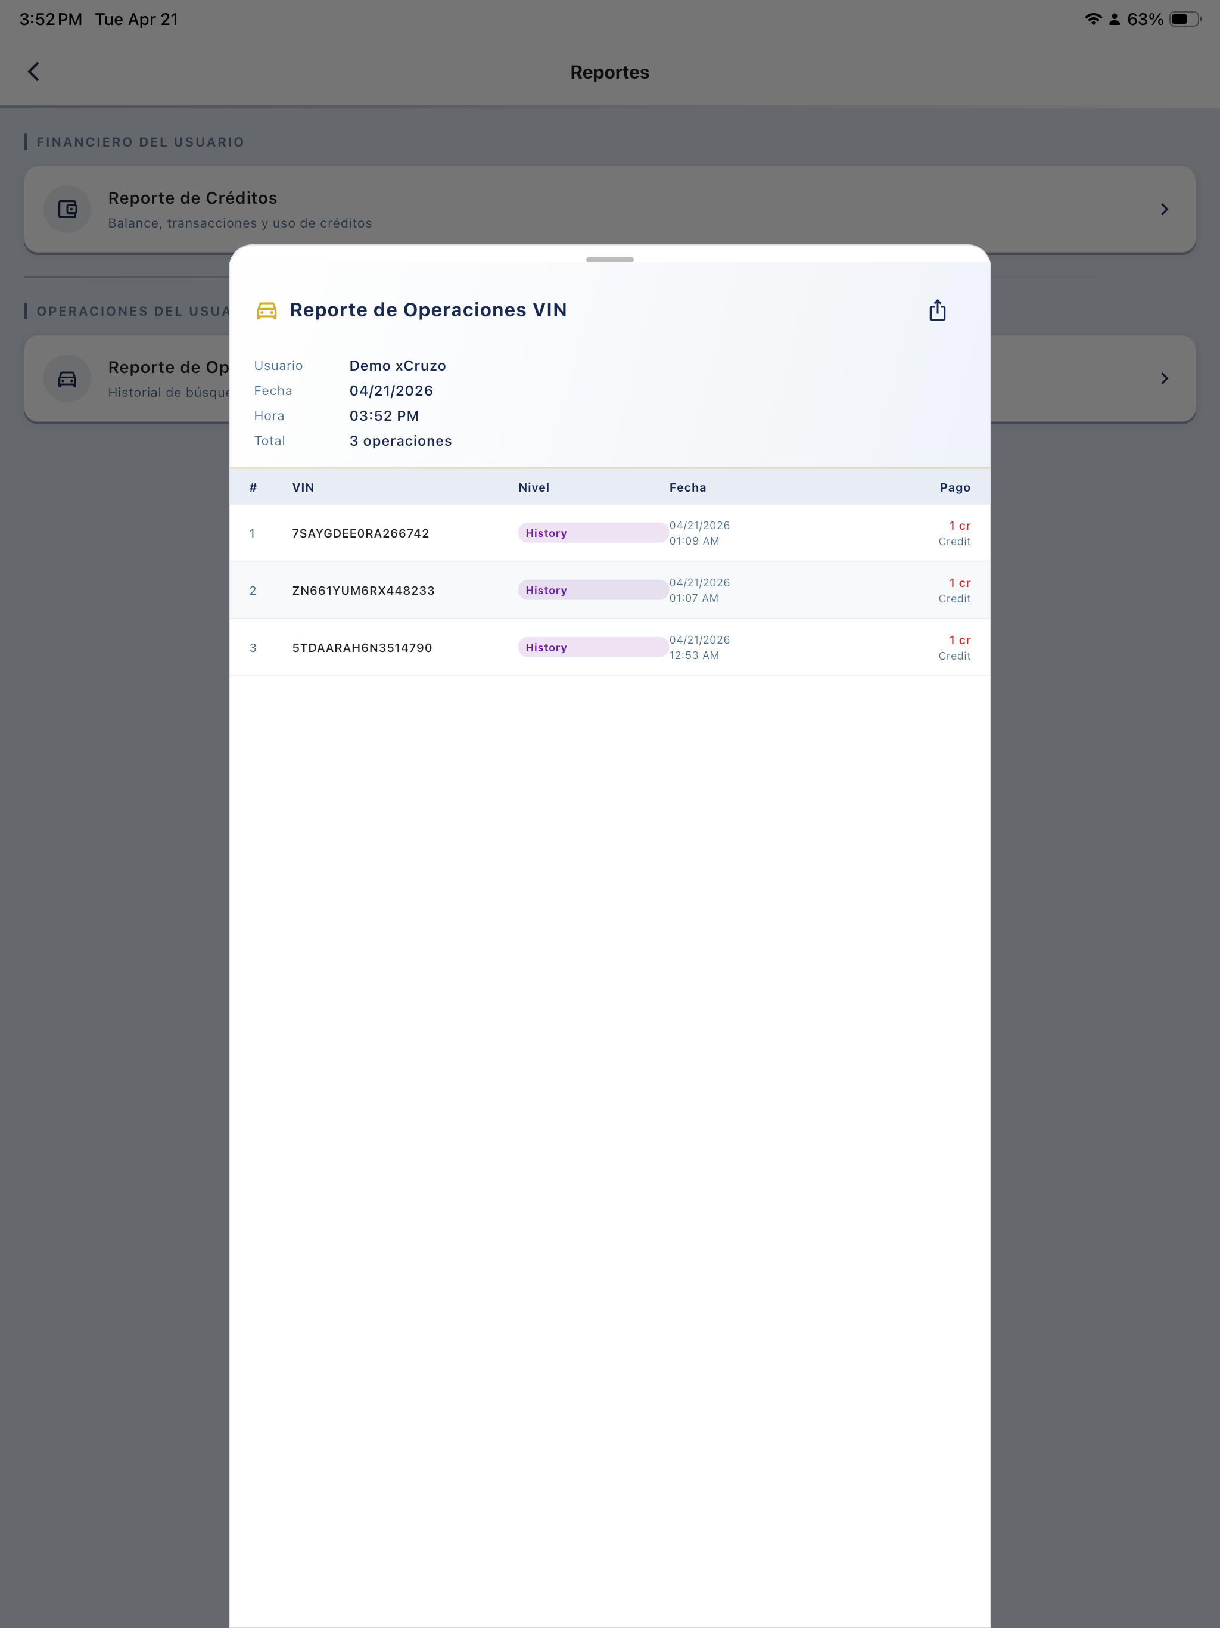Tap the VIN column header
Screen dimensions: 1220x1628
click(x=303, y=487)
